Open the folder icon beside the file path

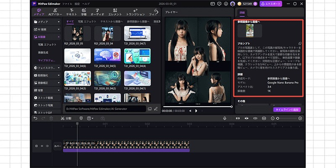pyautogui.click(x=149, y=109)
